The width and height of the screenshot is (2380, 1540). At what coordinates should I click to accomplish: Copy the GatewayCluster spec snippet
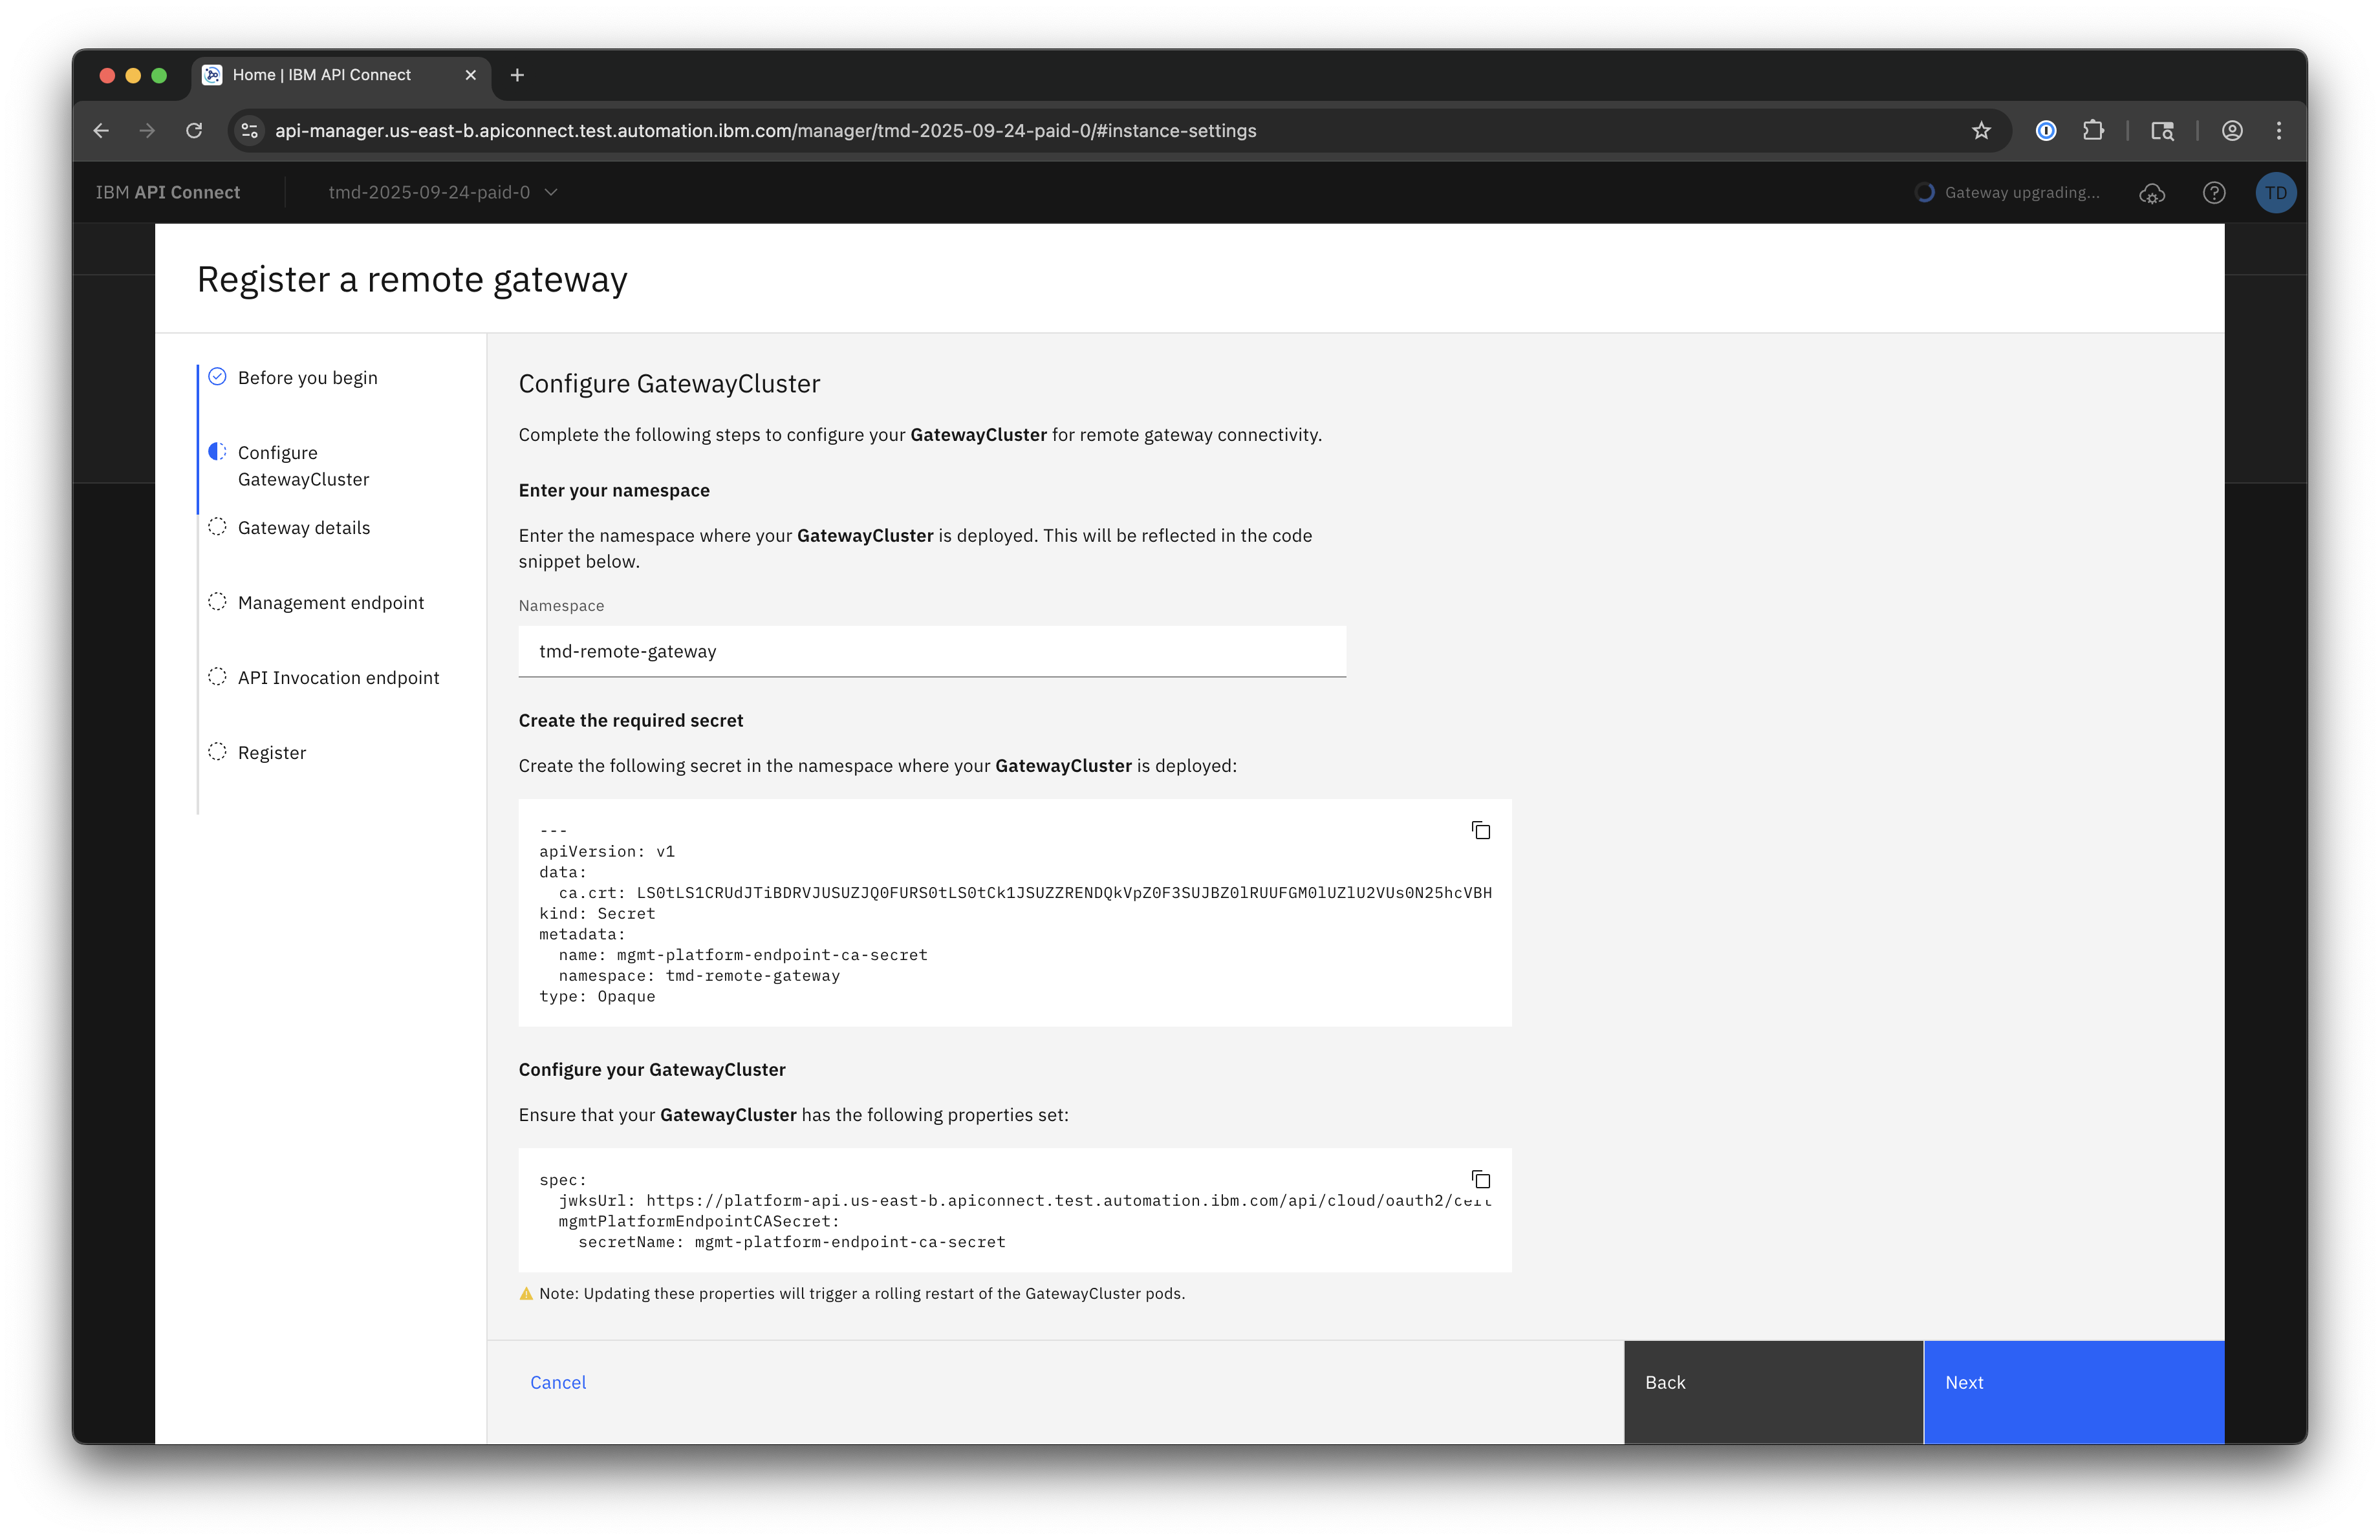(x=1480, y=1179)
